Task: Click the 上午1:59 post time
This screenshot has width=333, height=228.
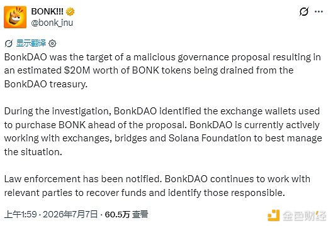Action: click(x=21, y=214)
